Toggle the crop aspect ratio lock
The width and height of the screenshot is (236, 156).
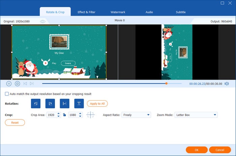(64, 115)
